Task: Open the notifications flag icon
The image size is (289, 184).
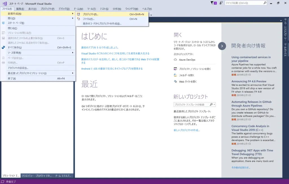Action: (x=214, y=3)
